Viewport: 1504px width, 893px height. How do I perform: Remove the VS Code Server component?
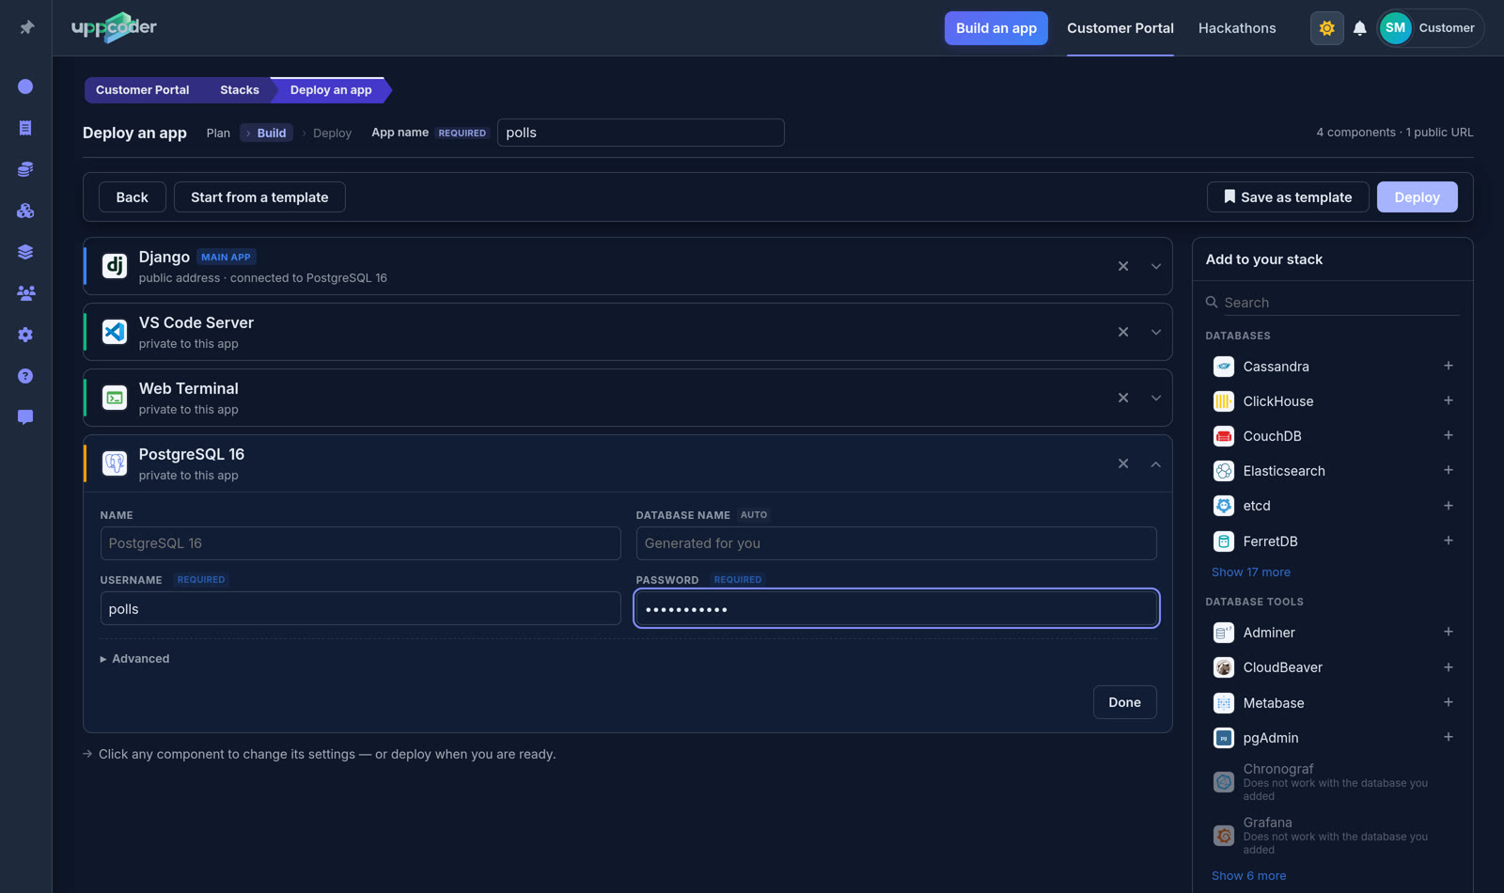coord(1122,332)
